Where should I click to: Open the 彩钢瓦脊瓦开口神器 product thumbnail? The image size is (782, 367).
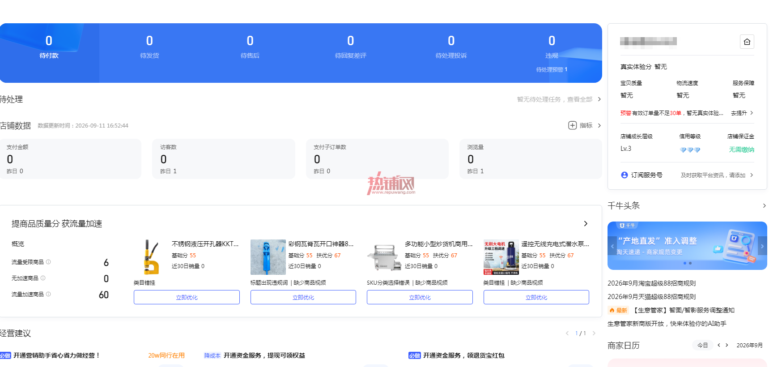pos(268,257)
